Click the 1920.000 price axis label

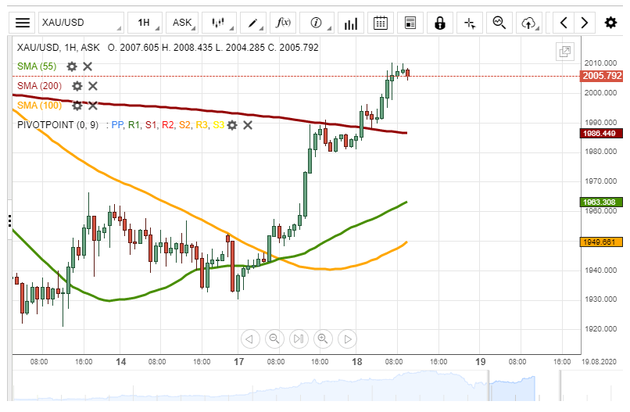click(600, 329)
